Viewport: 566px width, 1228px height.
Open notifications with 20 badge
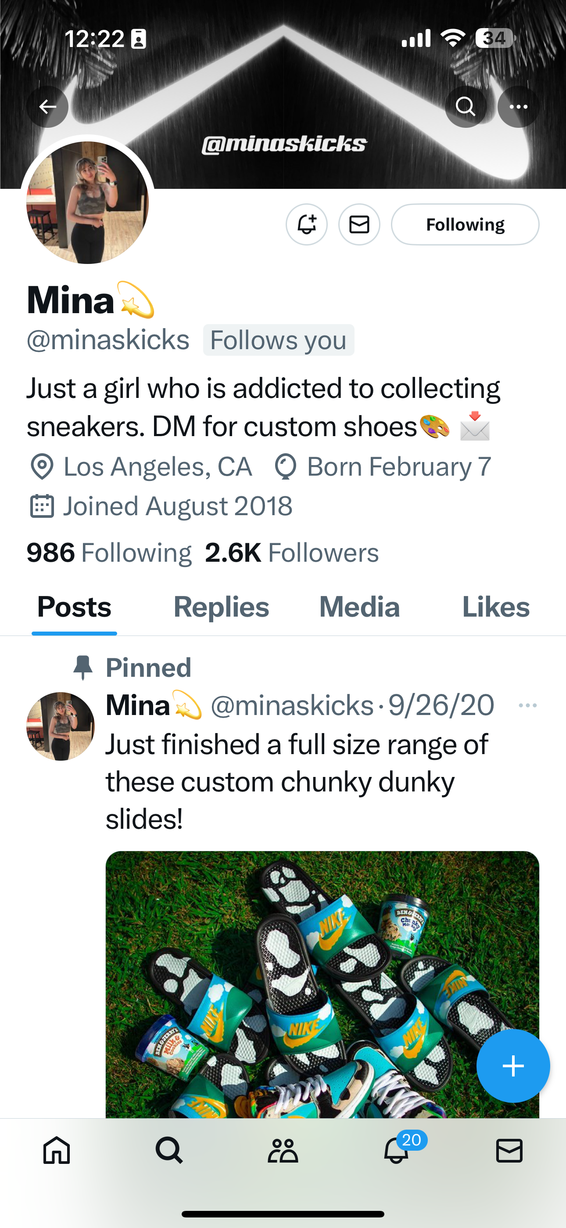click(396, 1151)
